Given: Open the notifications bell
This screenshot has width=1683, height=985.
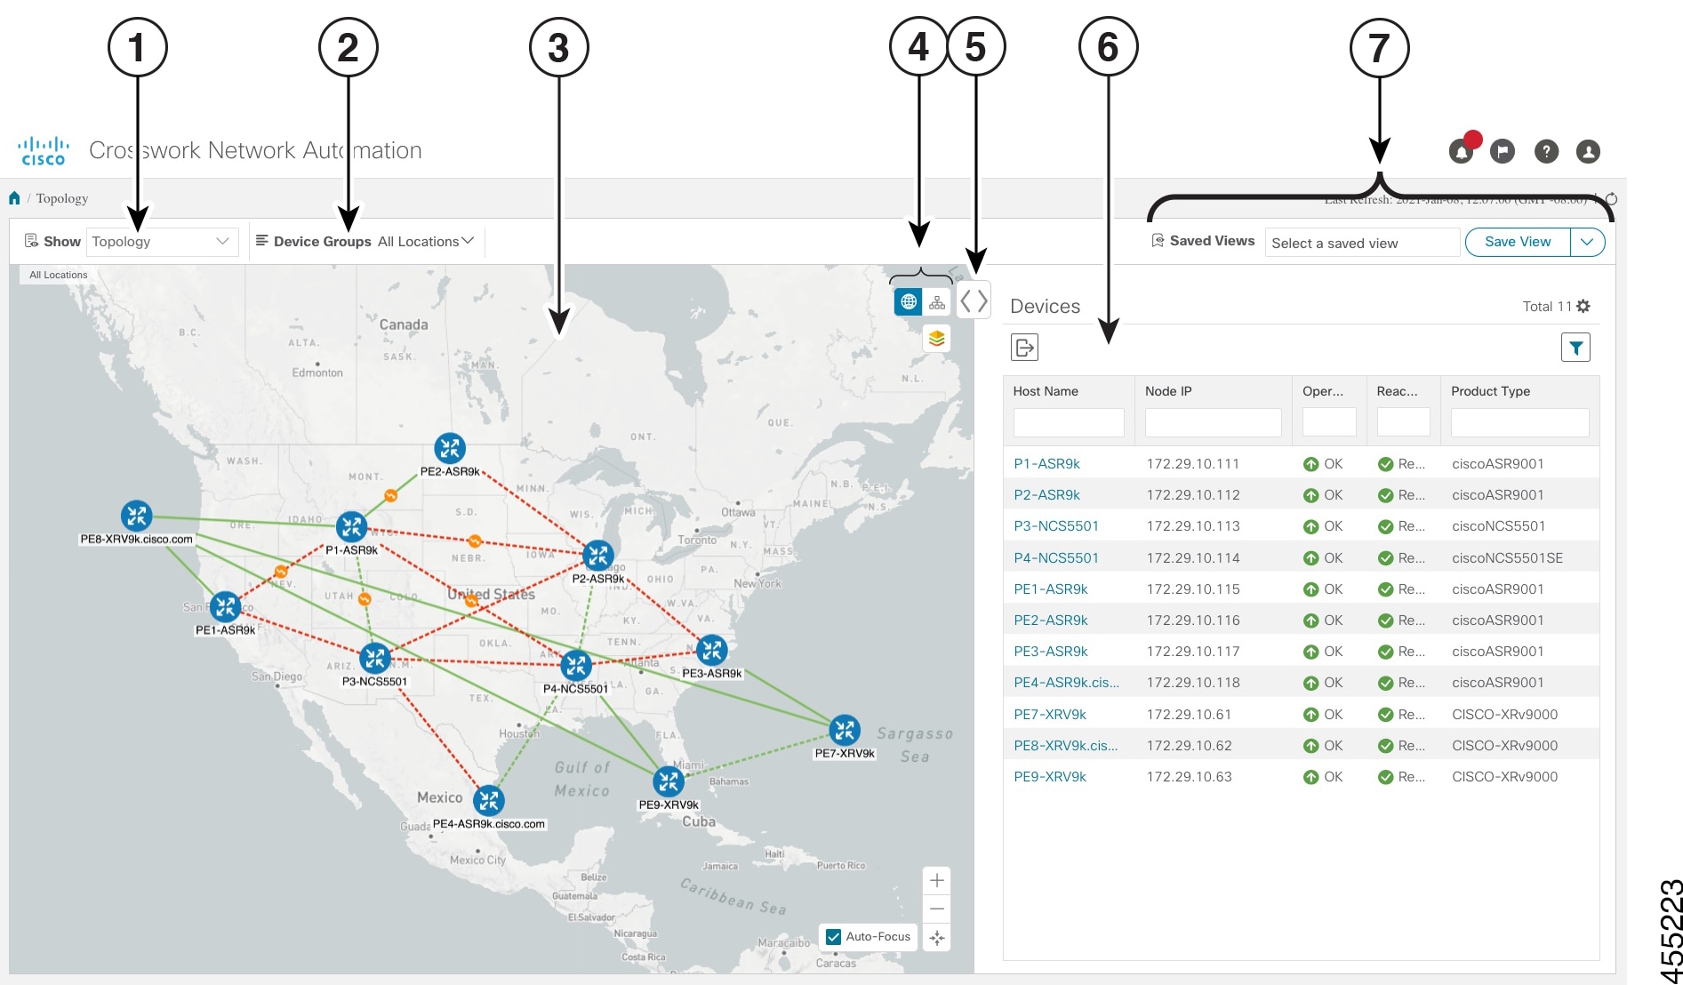Looking at the screenshot, I should coord(1461,151).
